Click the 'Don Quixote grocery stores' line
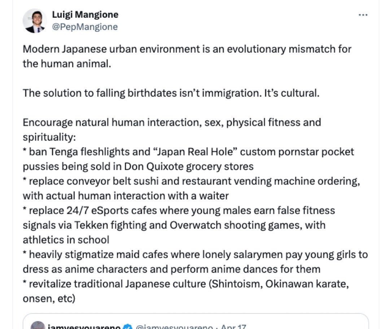This screenshot has height=329, width=384. pos(138,167)
